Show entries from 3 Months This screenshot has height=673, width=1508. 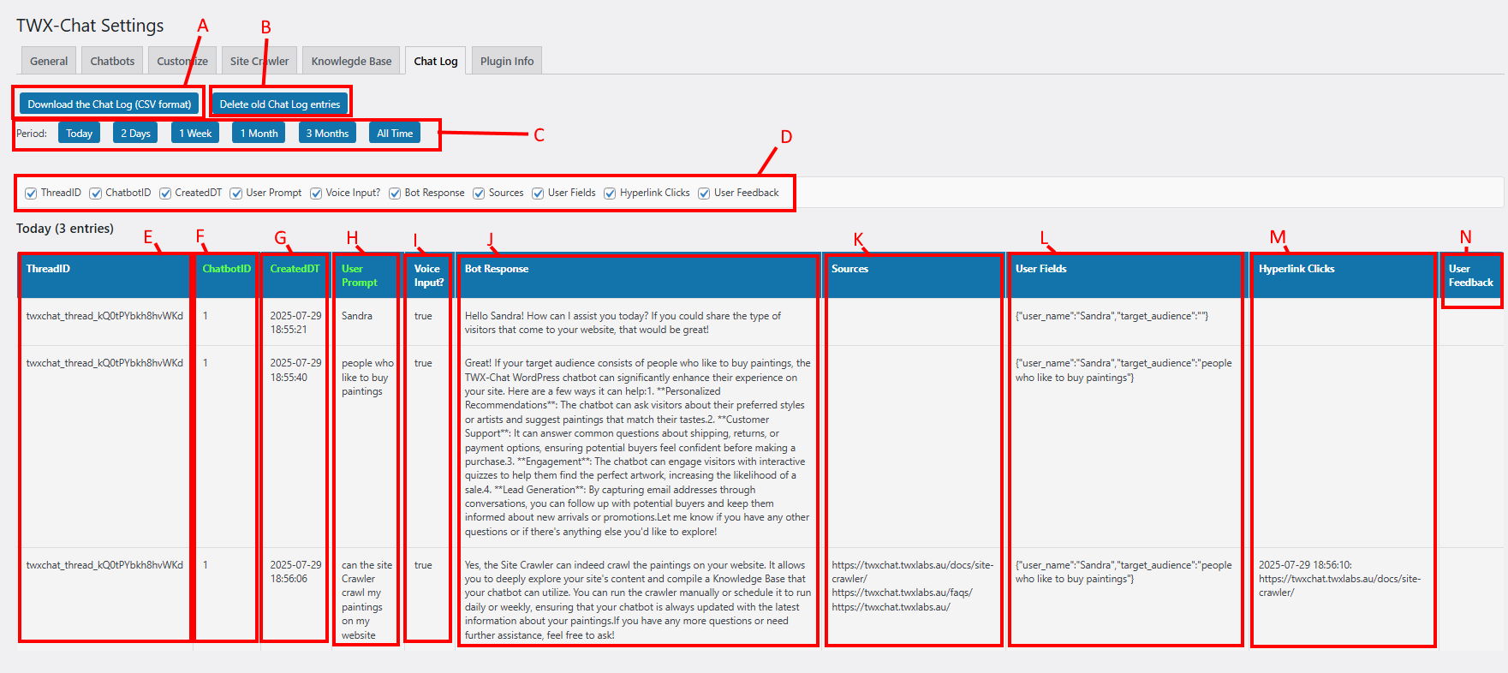(x=327, y=134)
